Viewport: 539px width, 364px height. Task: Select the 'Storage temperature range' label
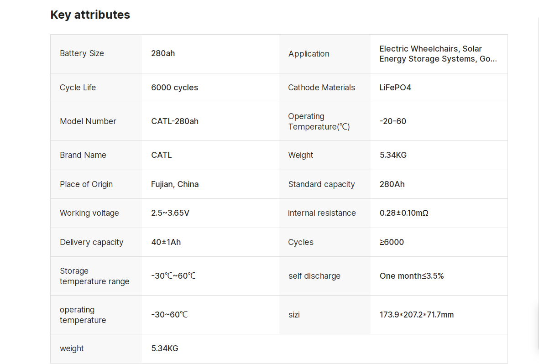(x=94, y=276)
